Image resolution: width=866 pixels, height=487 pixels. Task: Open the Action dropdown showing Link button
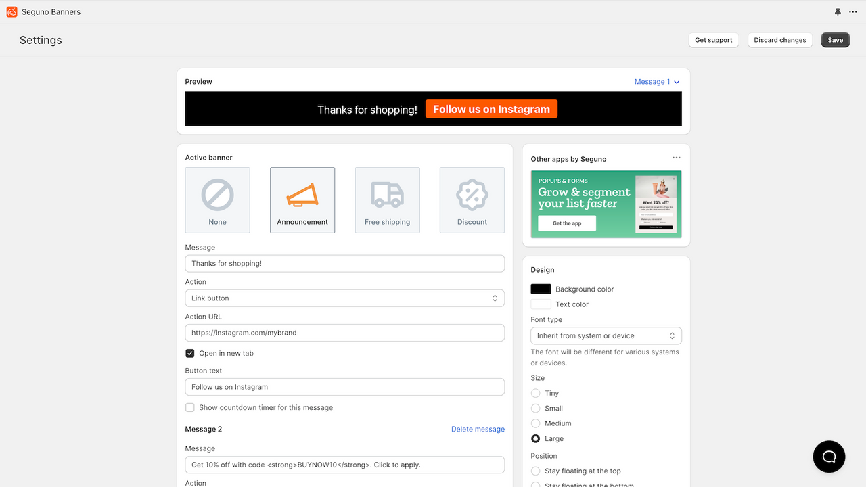344,298
